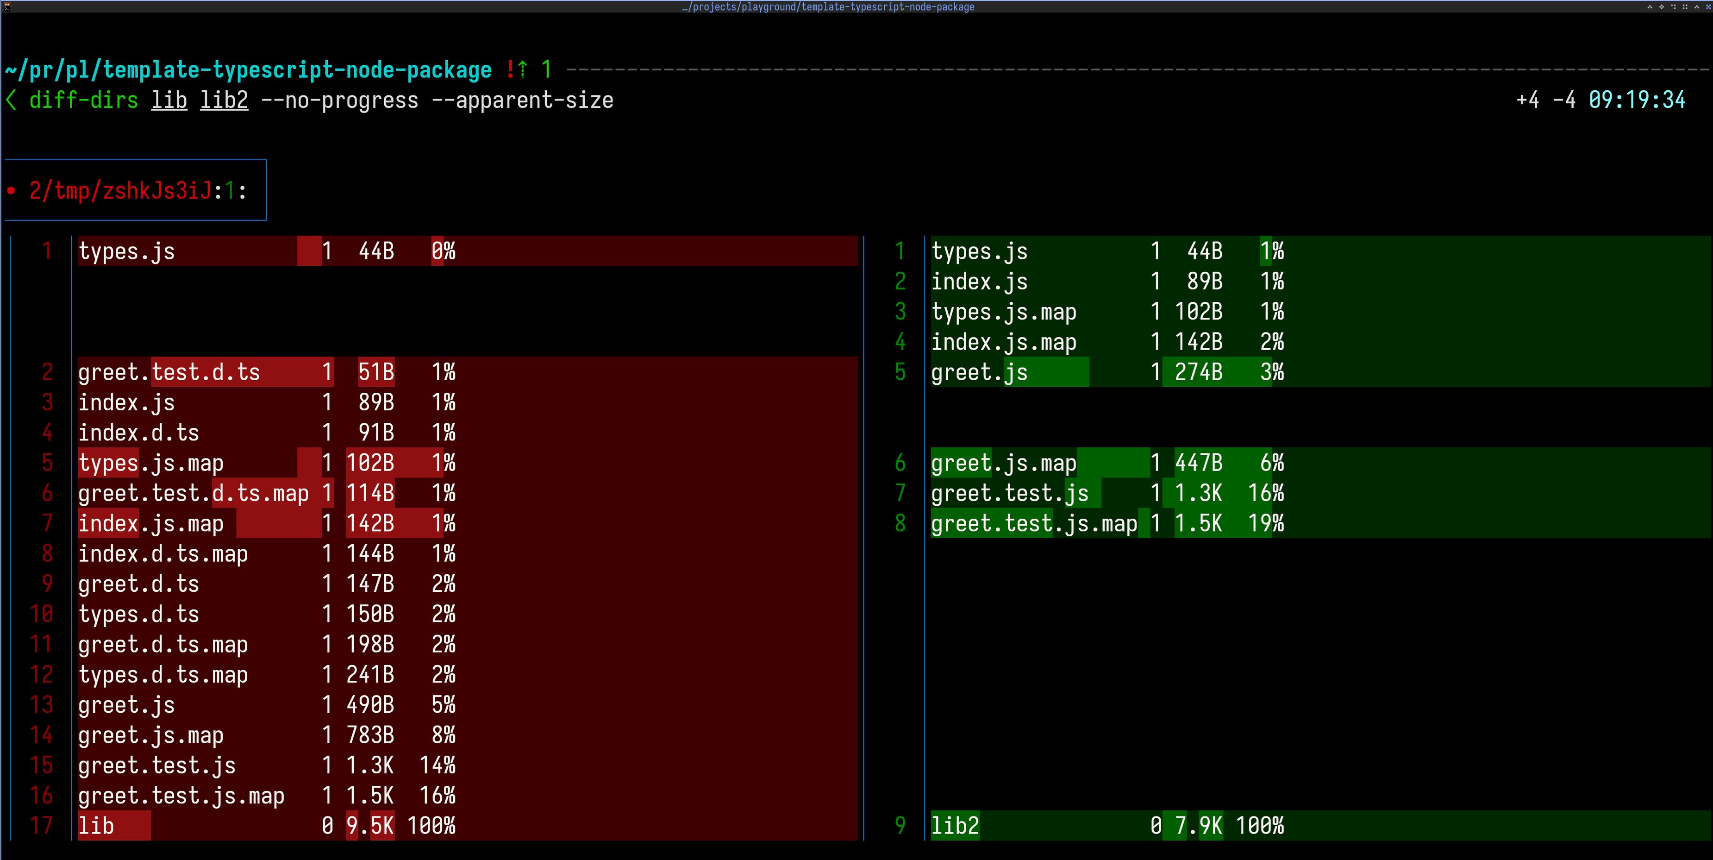Click the --apparent-size flag text

[x=522, y=100]
